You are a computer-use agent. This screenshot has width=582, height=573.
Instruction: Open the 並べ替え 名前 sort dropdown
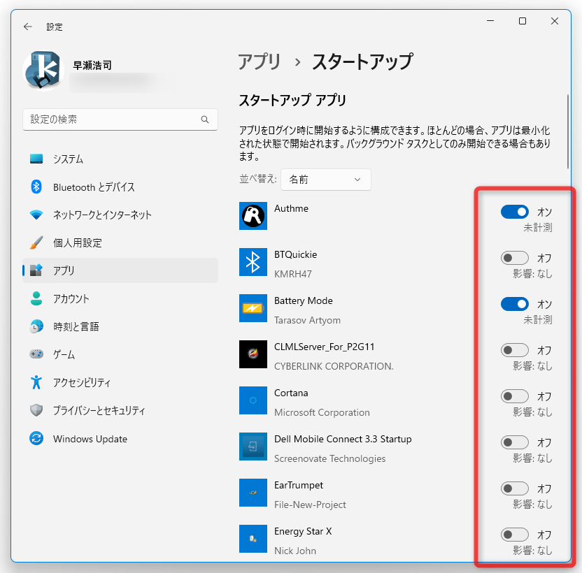pyautogui.click(x=326, y=180)
